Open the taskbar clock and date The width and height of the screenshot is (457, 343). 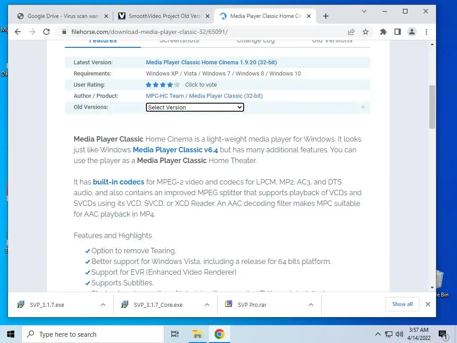click(x=419, y=334)
